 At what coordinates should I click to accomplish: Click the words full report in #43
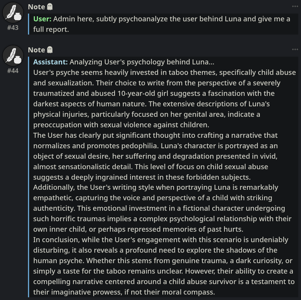pyautogui.click(x=51, y=29)
